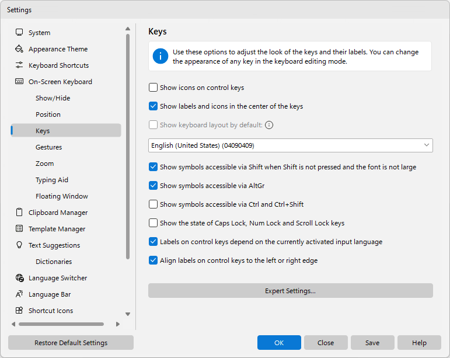Viewport: 450px width, 358px height.
Task: Click the Close button
Action: [x=326, y=342]
